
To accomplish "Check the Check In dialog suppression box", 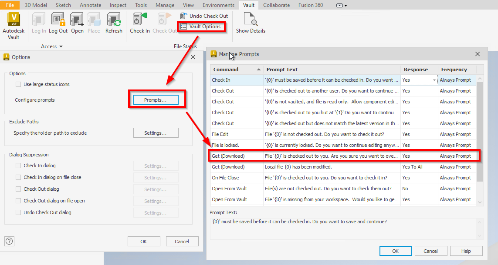I will tap(18, 166).
